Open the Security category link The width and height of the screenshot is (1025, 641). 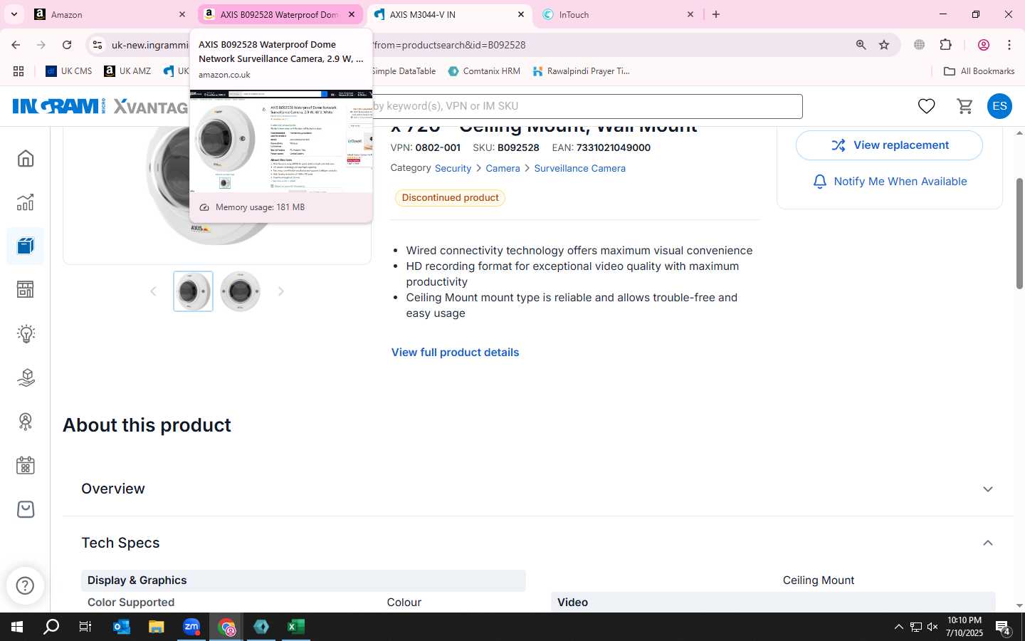453,169
